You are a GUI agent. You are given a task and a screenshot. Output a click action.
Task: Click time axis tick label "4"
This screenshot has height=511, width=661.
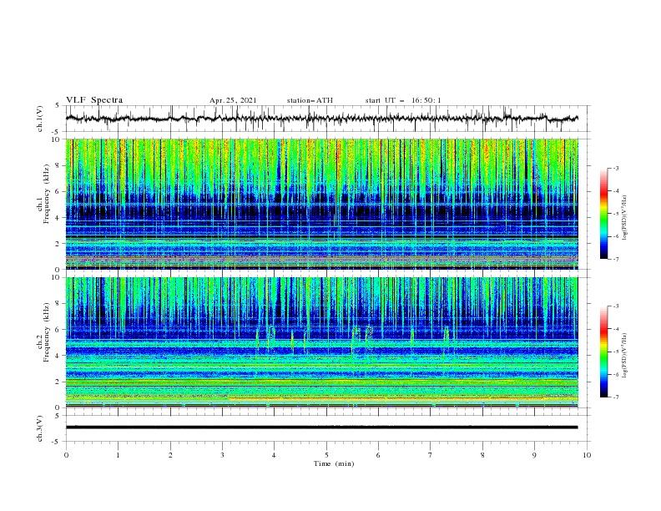[275, 455]
